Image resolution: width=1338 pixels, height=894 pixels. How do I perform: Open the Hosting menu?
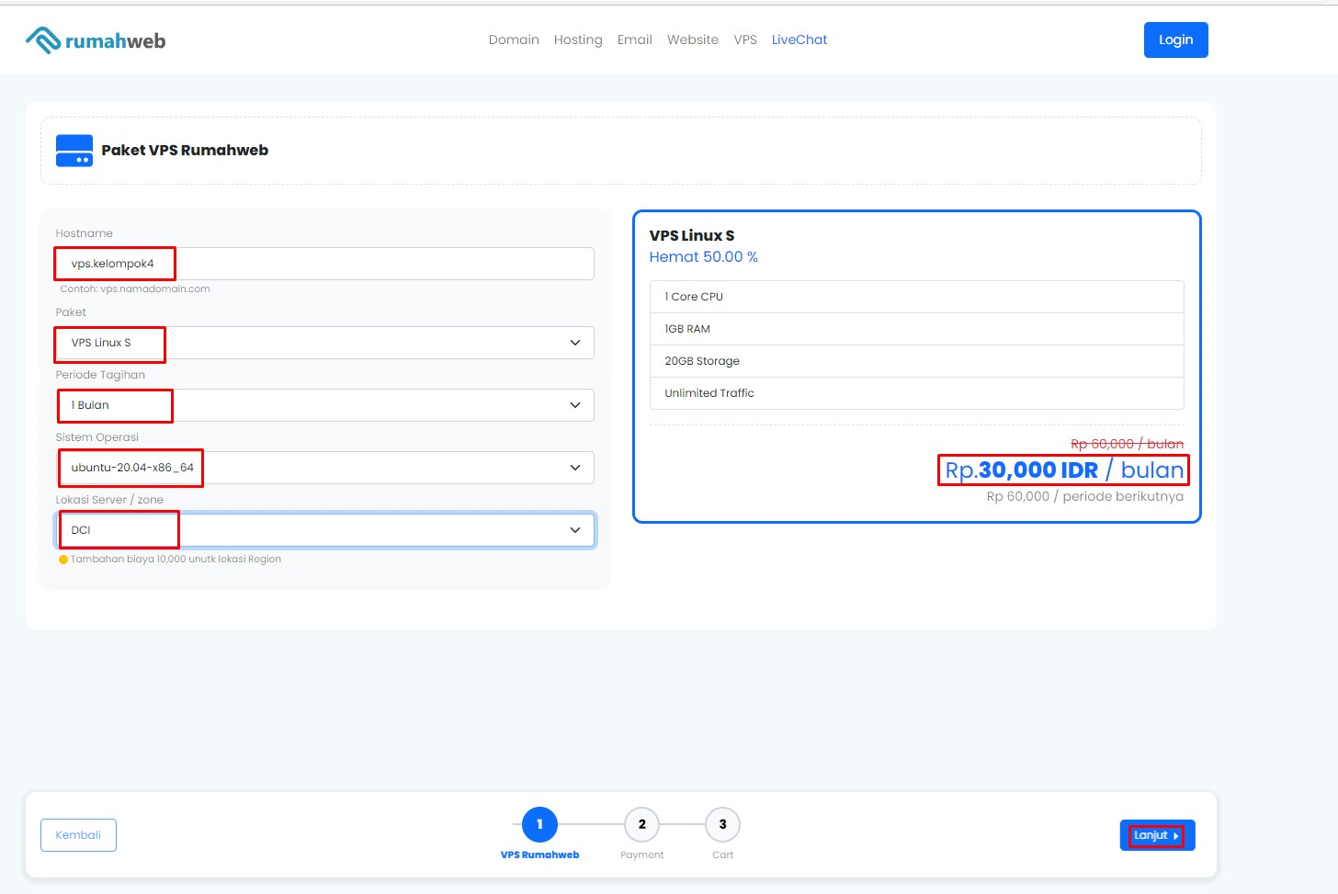pos(578,40)
